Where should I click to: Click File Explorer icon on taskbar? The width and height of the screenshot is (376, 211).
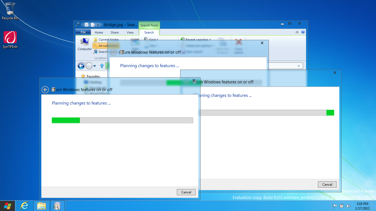click(x=42, y=205)
